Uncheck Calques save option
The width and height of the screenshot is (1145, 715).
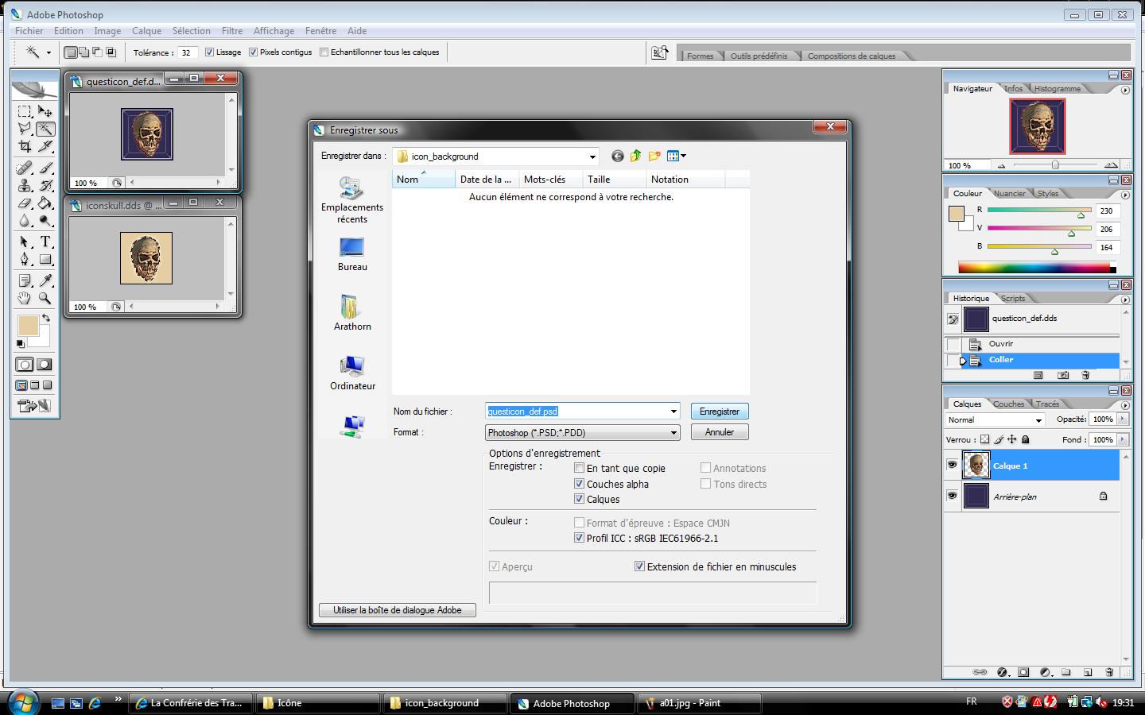pyautogui.click(x=579, y=499)
